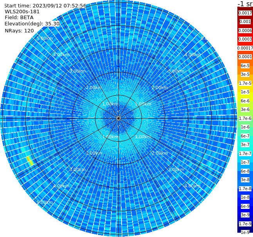Select the 4.00km label in northwest quadrant
Image resolution: width=253 pixels, height=237 pixels.
click(61, 55)
